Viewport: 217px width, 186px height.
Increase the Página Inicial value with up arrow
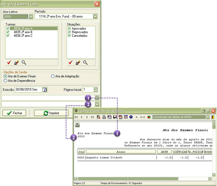(x=96, y=88)
